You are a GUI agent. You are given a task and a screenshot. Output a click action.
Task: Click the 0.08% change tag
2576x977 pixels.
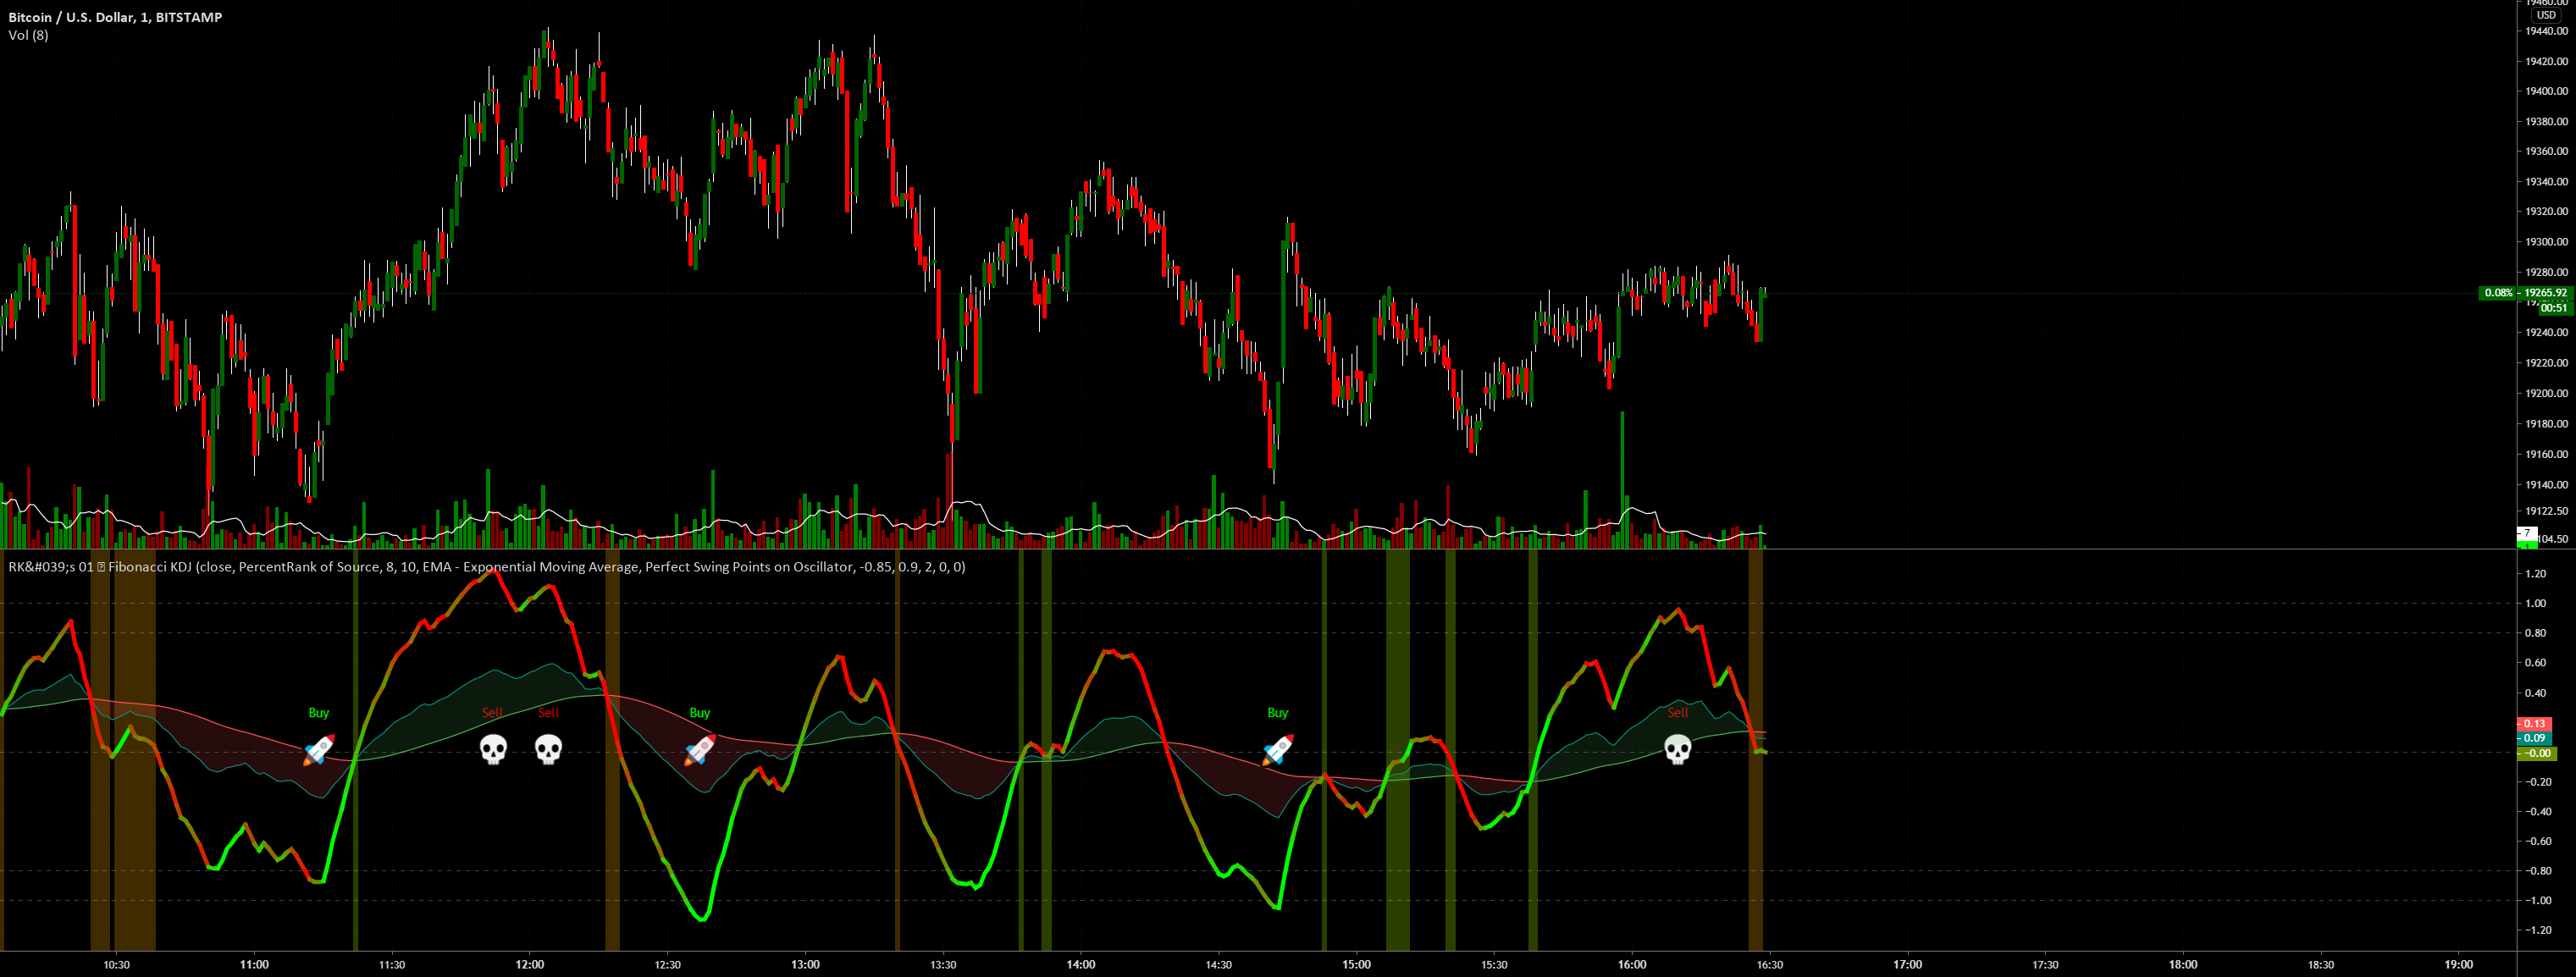pyautogui.click(x=2497, y=293)
